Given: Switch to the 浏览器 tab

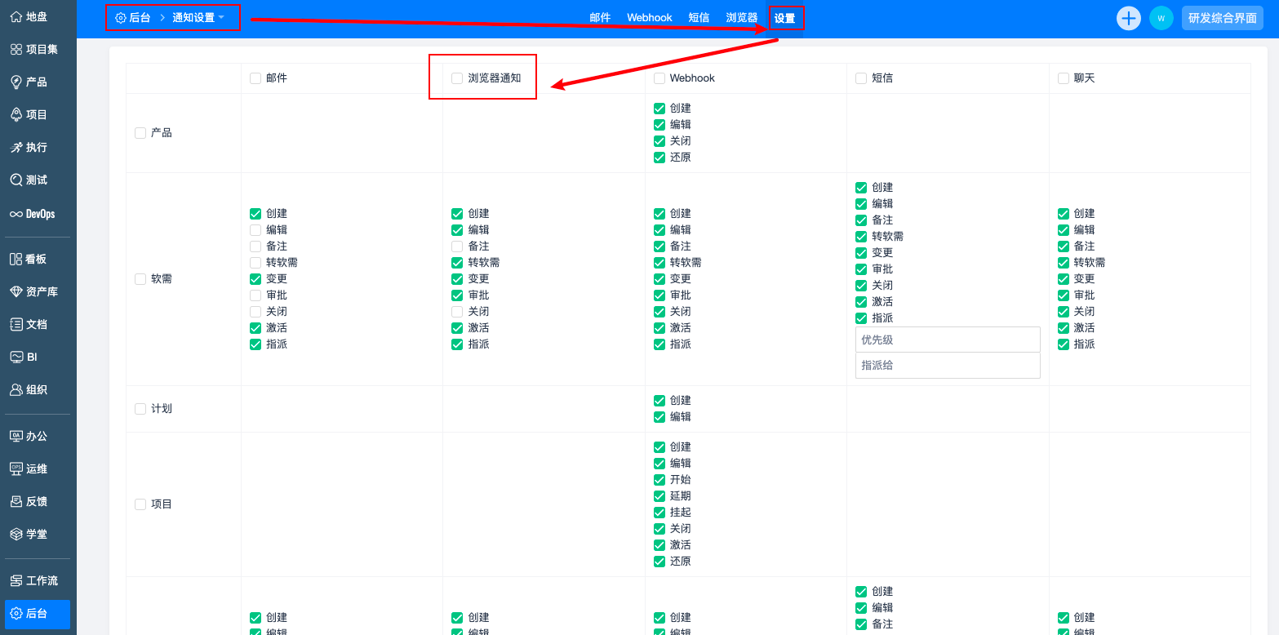Looking at the screenshot, I should [x=741, y=18].
